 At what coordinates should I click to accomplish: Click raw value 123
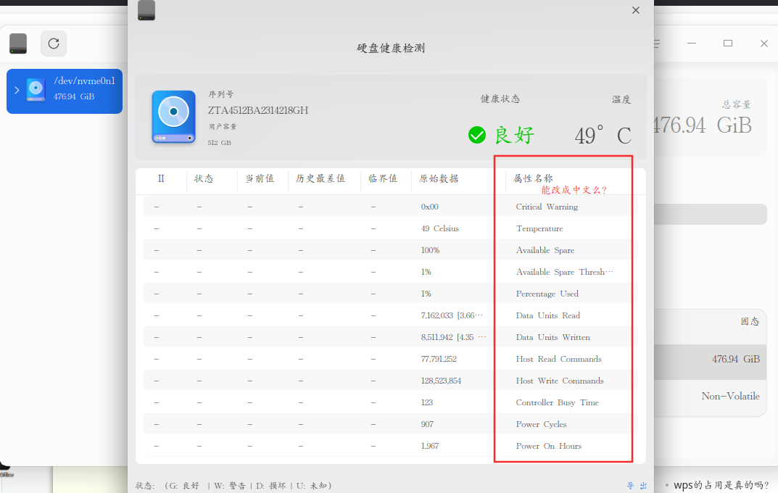click(x=427, y=402)
